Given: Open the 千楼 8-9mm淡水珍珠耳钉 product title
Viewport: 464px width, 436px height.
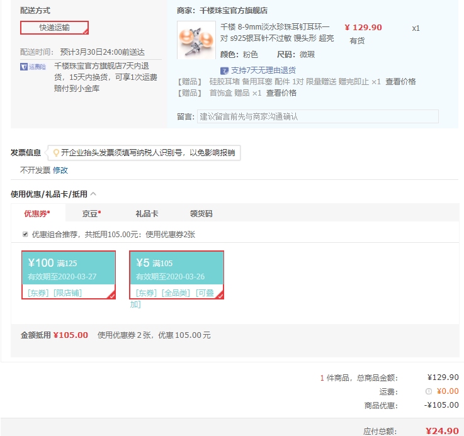Looking at the screenshot, I should point(277,33).
